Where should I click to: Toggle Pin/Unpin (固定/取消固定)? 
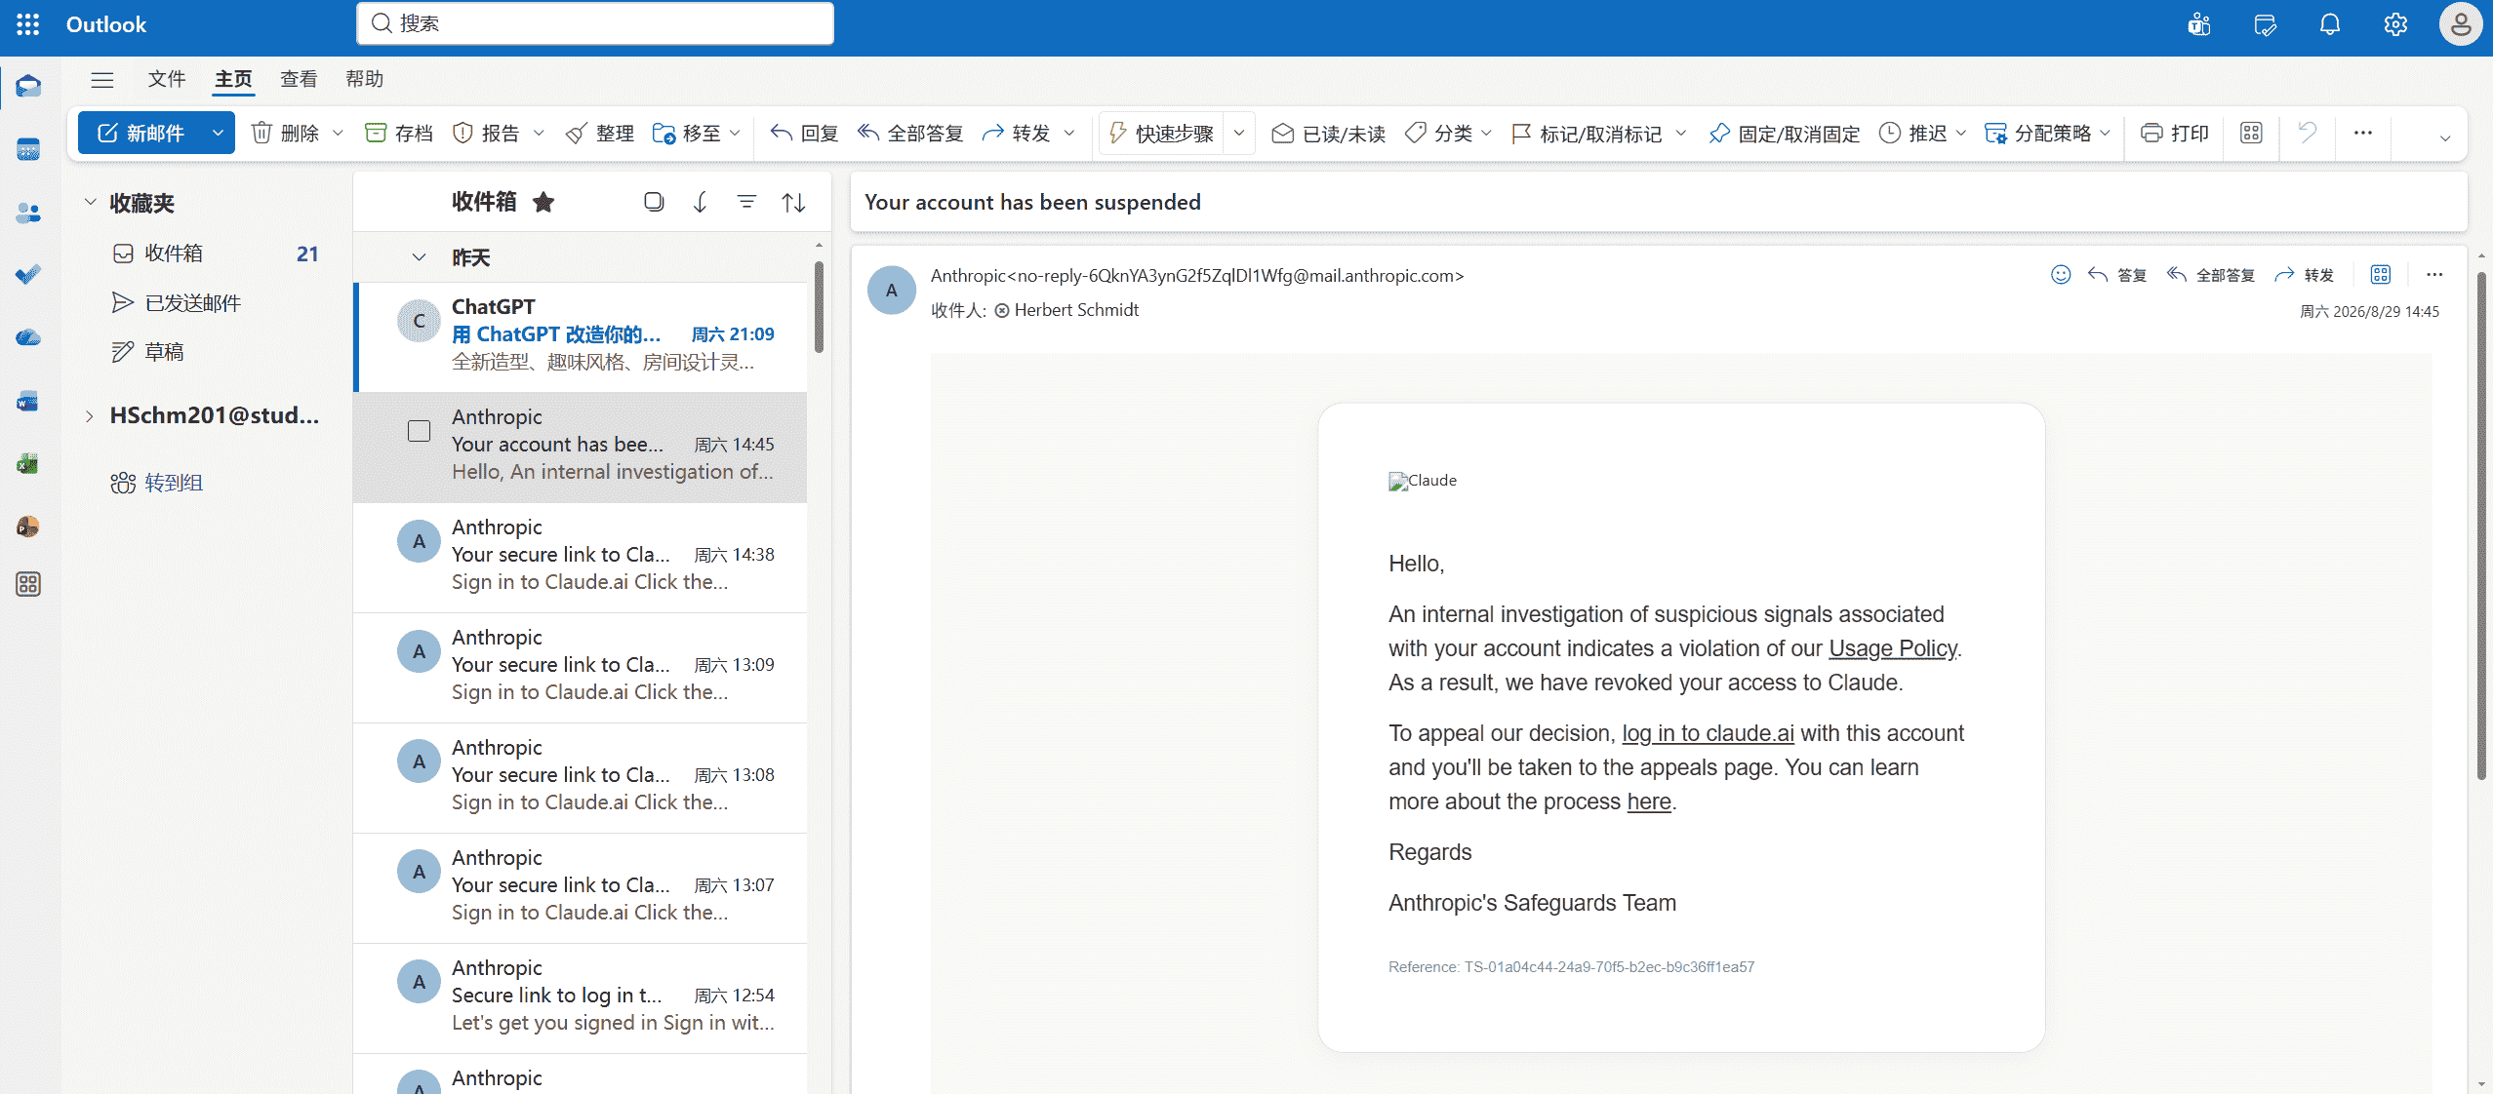1785,133
